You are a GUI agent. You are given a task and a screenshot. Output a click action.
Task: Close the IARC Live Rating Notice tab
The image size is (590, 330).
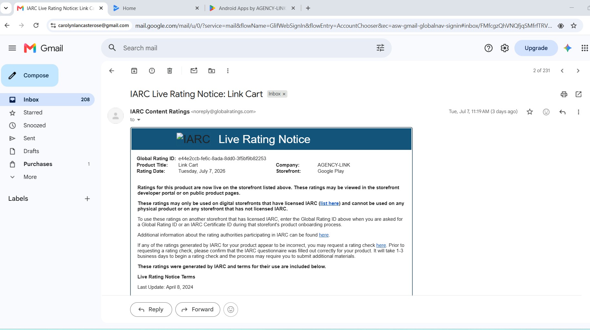[x=101, y=8]
